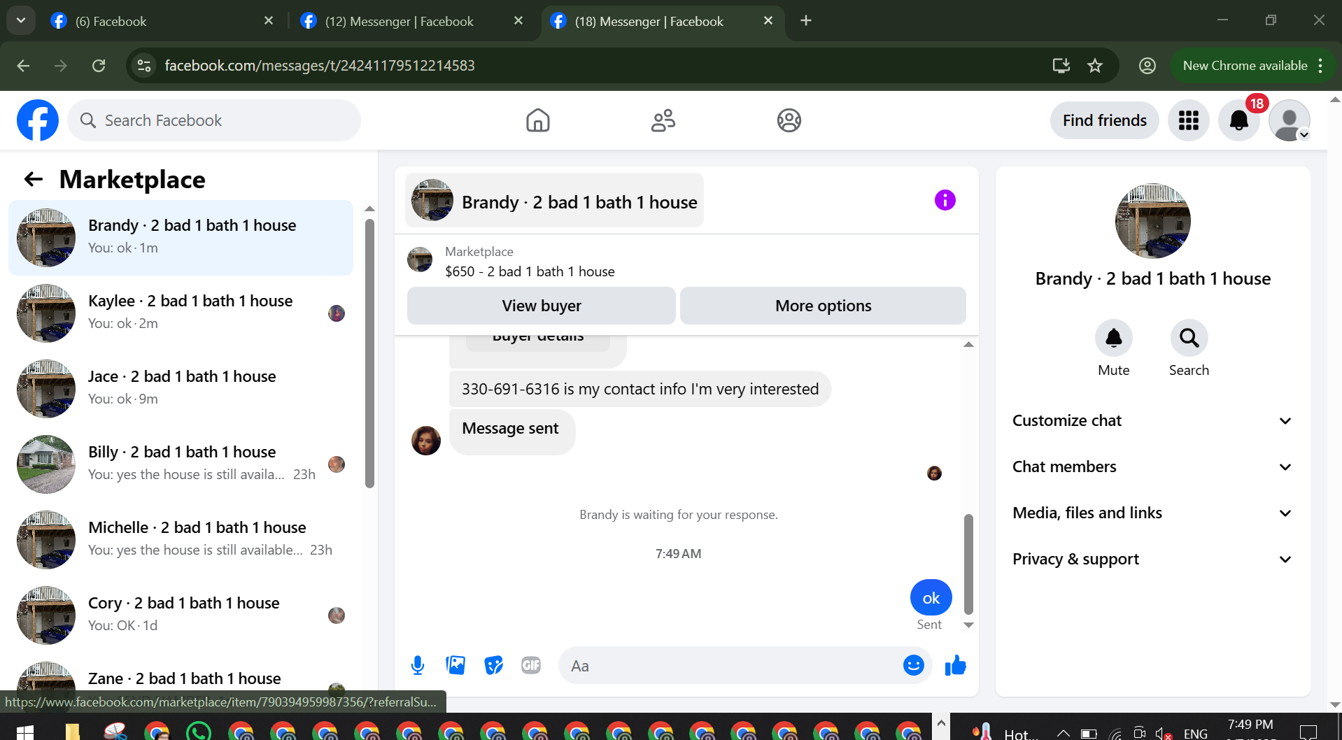
Task: Open Michelle's conversation
Action: click(181, 540)
